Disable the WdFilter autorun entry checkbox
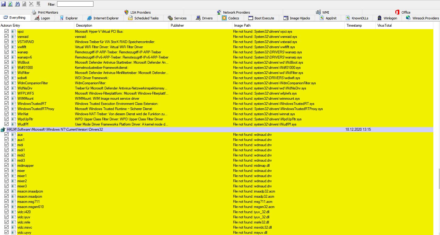The height and width of the screenshot is (235, 440). (x=6, y=73)
